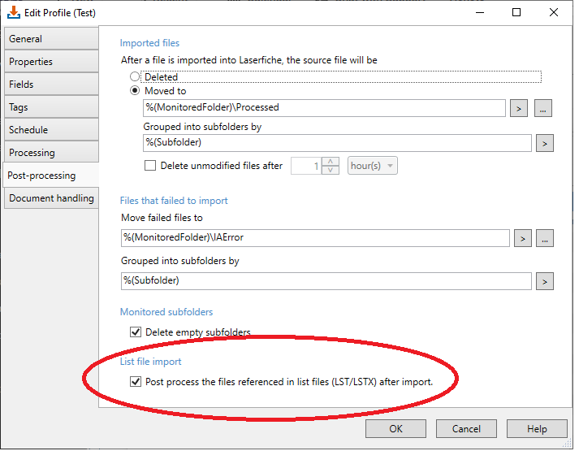
Task: Open the Document handling tab
Action: point(51,198)
